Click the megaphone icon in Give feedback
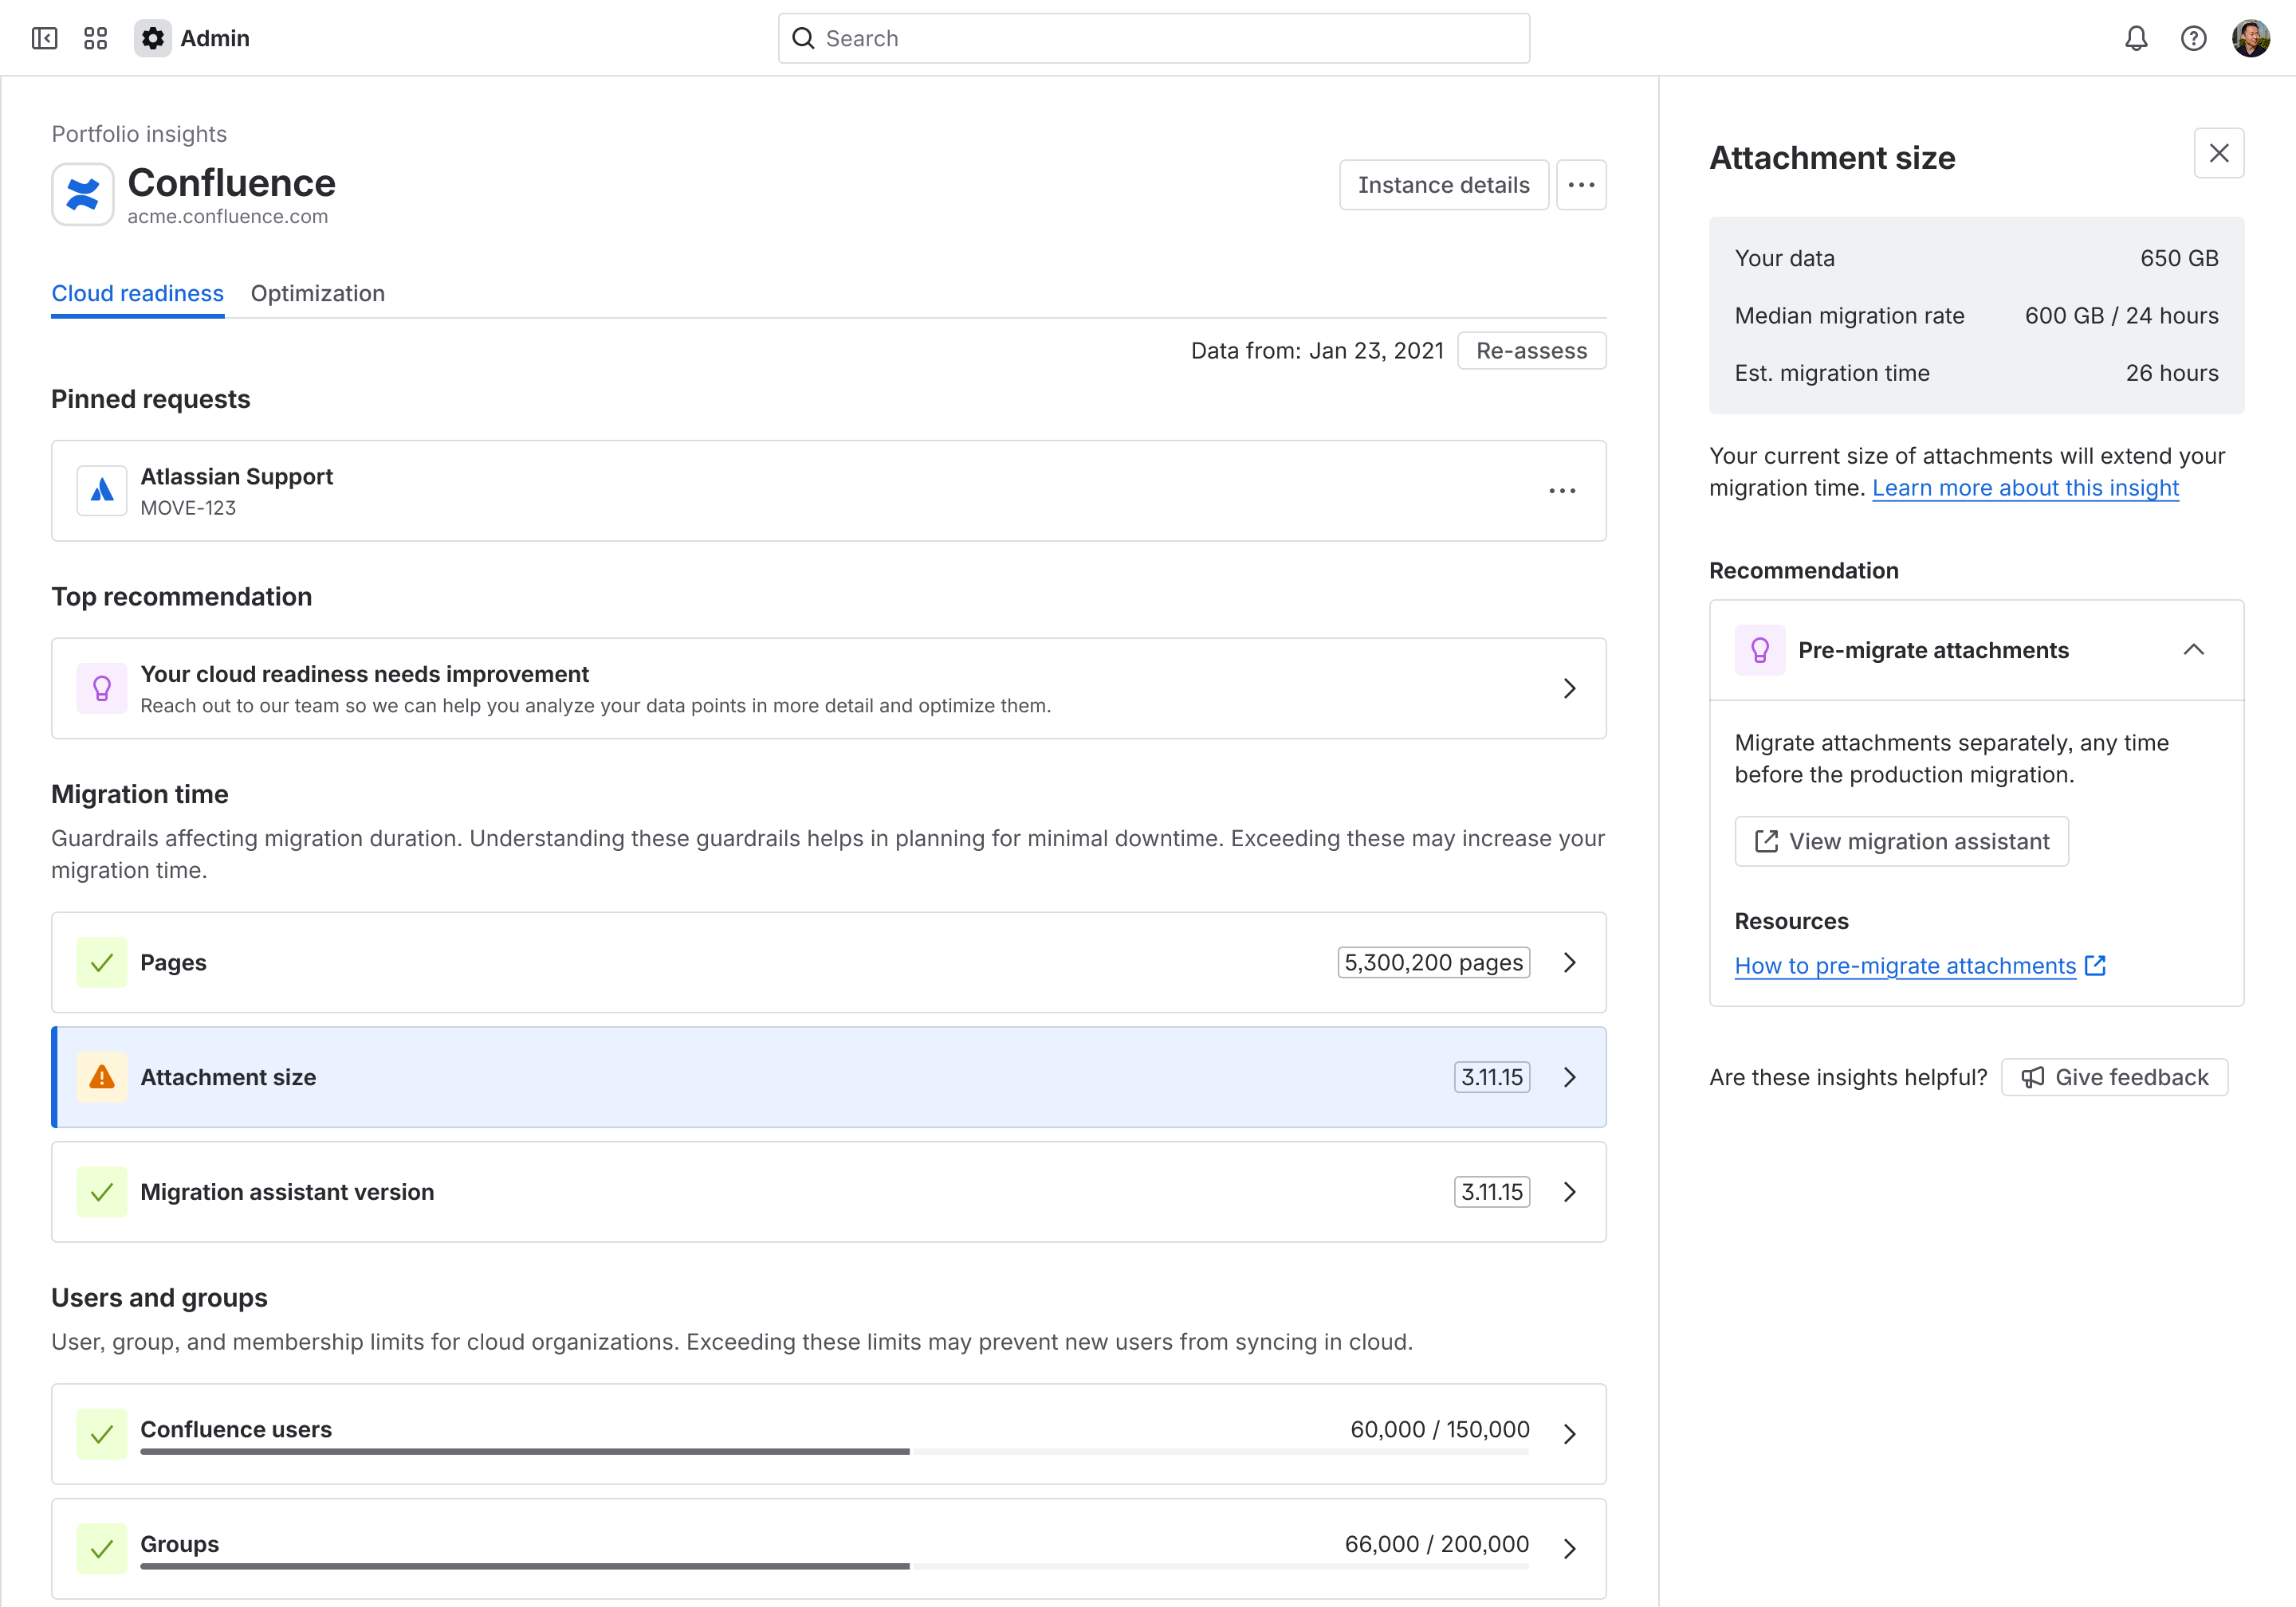The height and width of the screenshot is (1607, 2296). (x=2033, y=1077)
